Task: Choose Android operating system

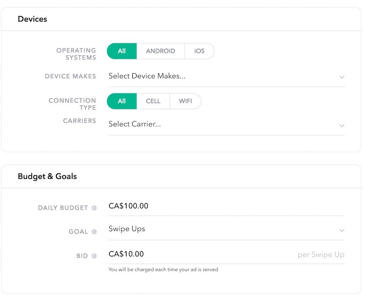Action: tap(161, 51)
